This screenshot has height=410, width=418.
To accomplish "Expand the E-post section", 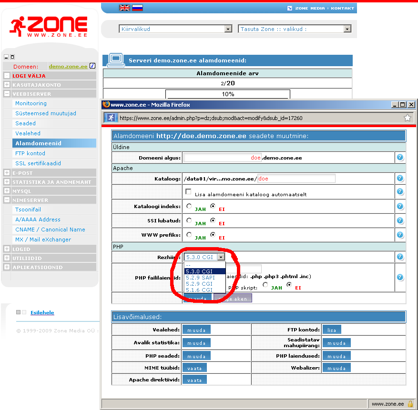I will [x=7, y=173].
